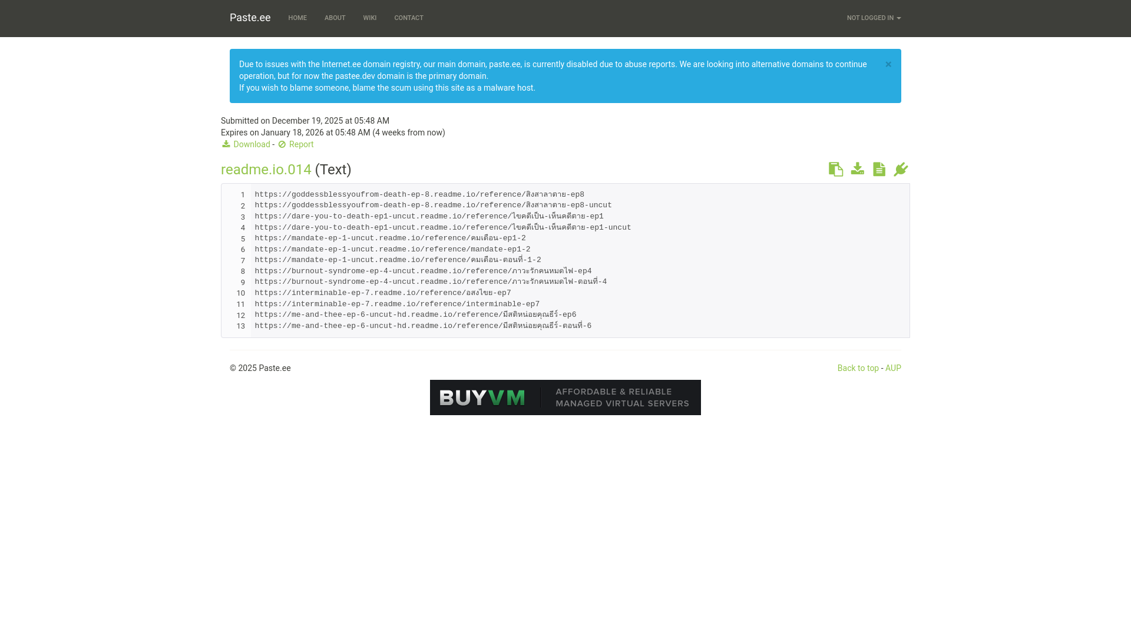Viewport: 1131px width, 636px height.
Task: Open the CONTACT page
Action: pos(409,18)
